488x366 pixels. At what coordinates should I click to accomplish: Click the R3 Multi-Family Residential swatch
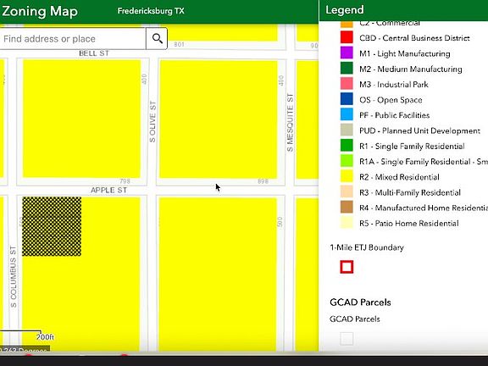click(347, 192)
